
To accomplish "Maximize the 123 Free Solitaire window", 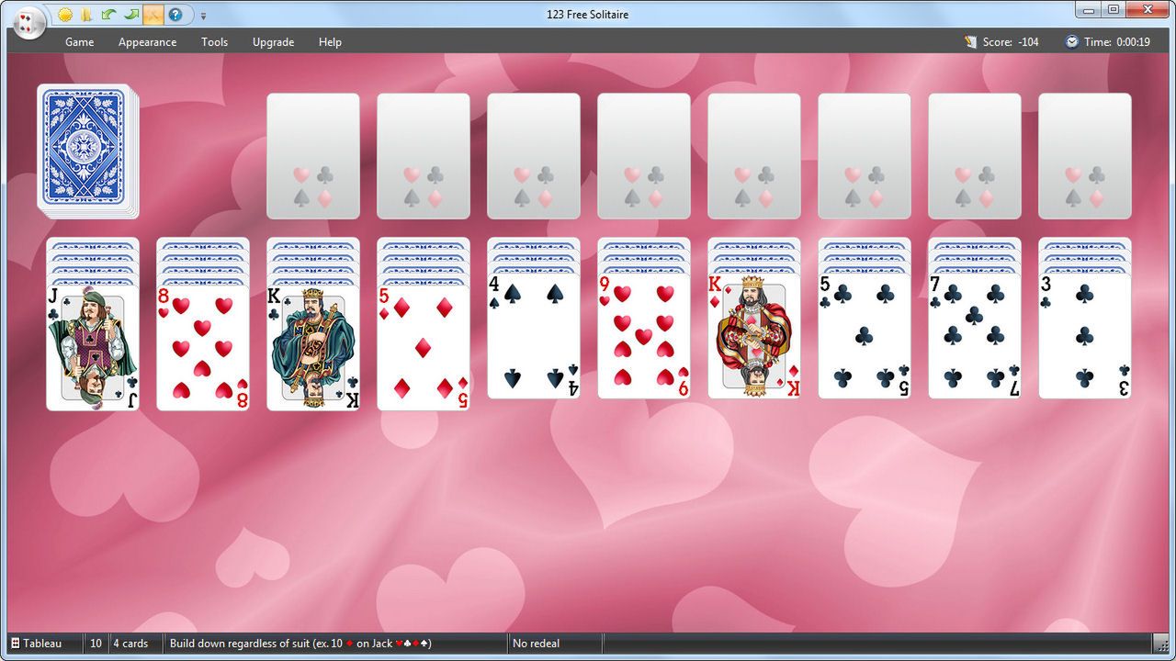I will coord(1113,9).
